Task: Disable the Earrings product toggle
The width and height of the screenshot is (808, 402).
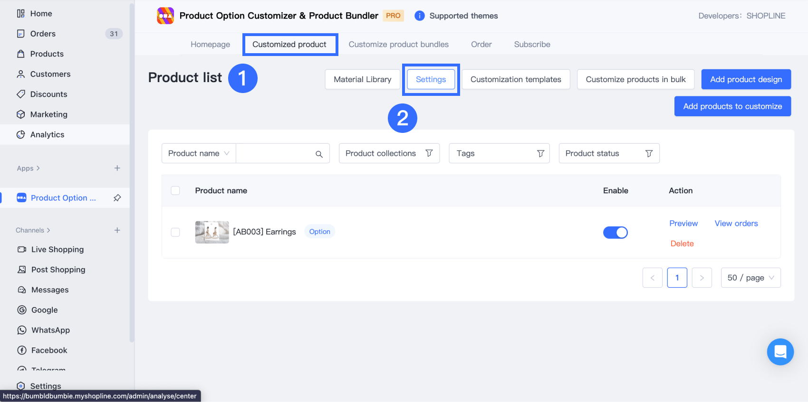Action: tap(616, 233)
